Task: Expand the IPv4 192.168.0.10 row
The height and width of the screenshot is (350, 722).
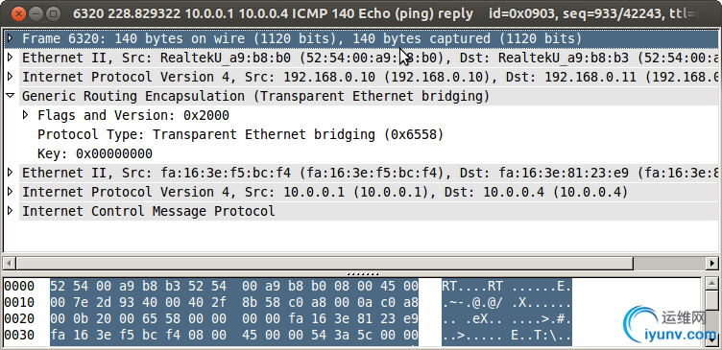Action: tap(11, 77)
